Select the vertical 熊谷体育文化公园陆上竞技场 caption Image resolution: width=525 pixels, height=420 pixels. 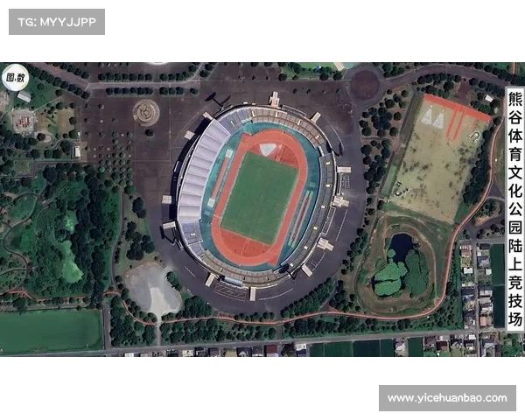coord(515,209)
